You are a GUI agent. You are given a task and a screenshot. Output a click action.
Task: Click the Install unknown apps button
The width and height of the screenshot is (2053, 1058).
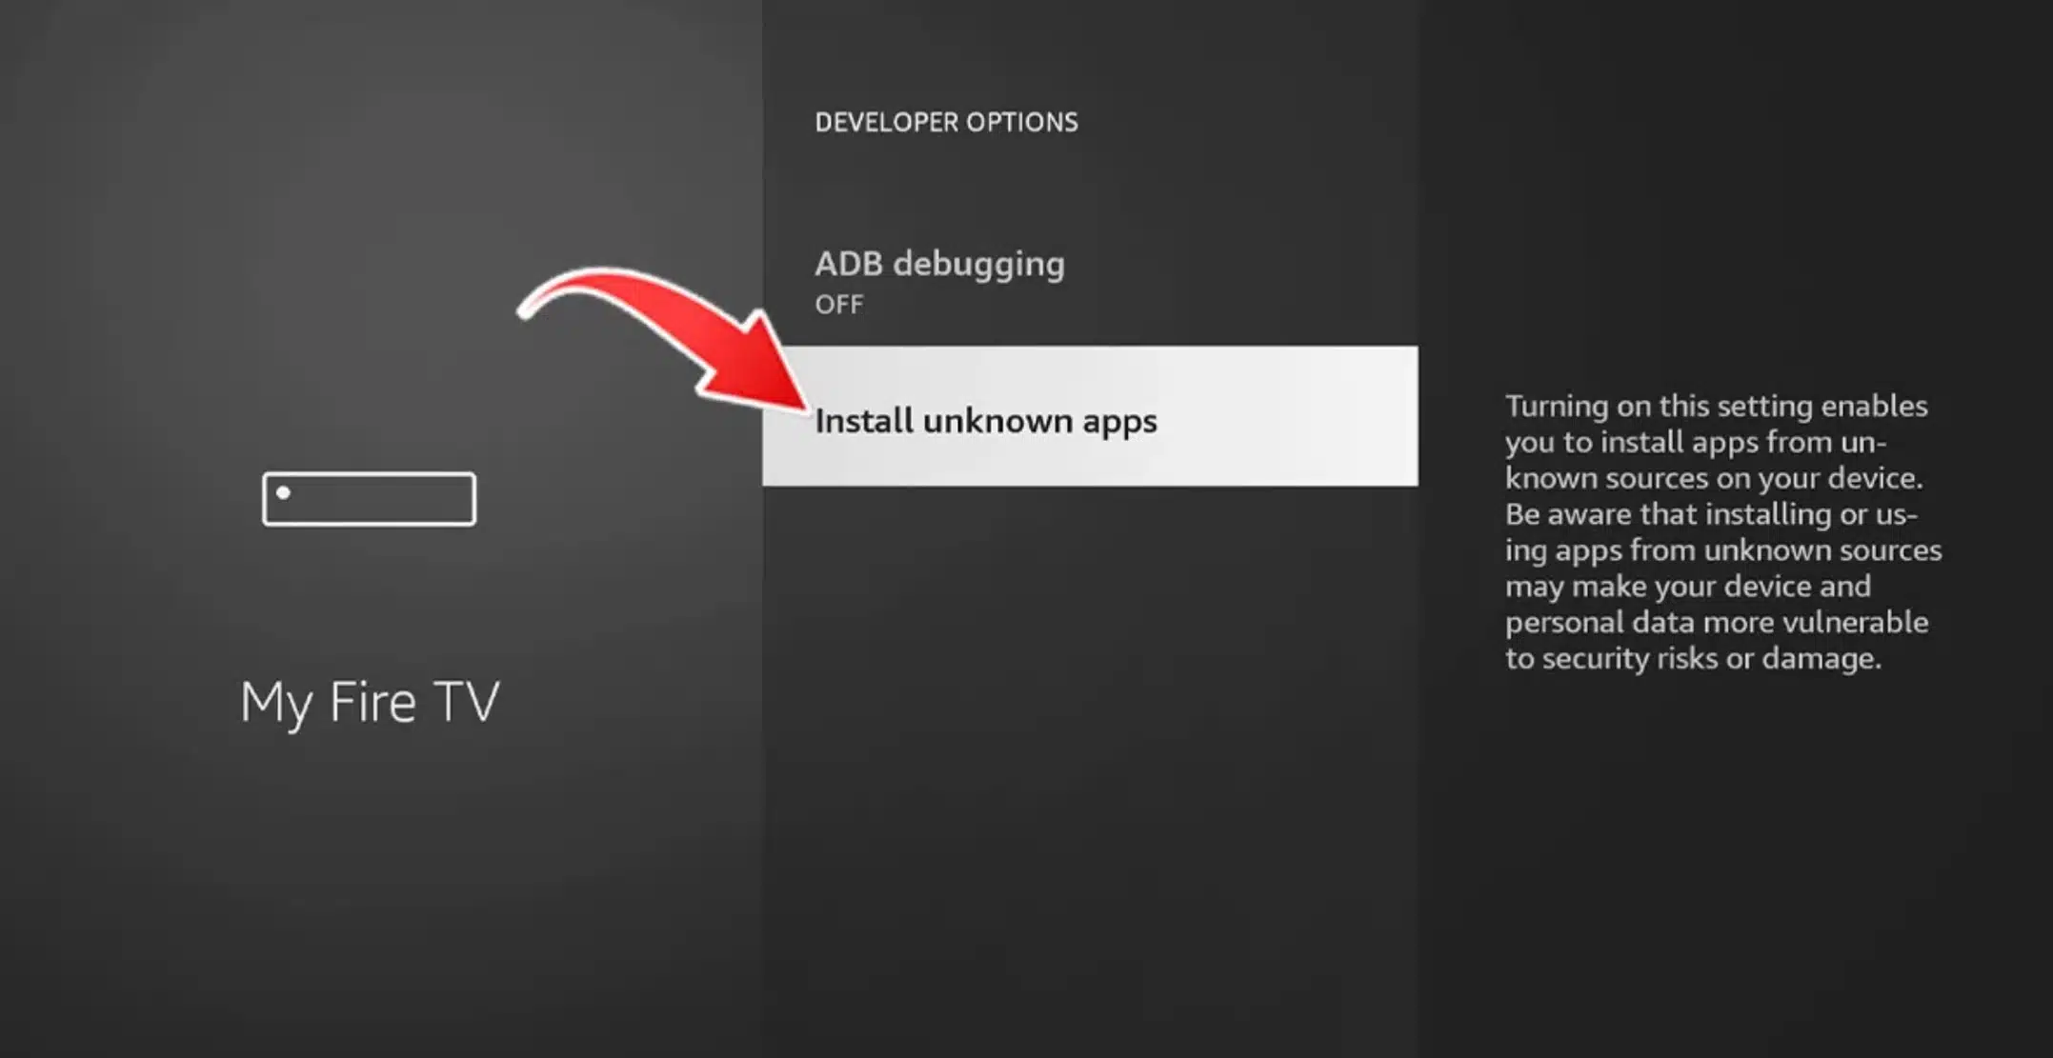(986, 419)
